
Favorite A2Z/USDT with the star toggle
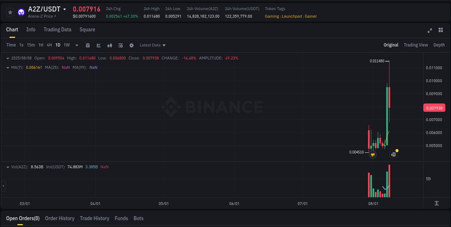pos(10,12)
